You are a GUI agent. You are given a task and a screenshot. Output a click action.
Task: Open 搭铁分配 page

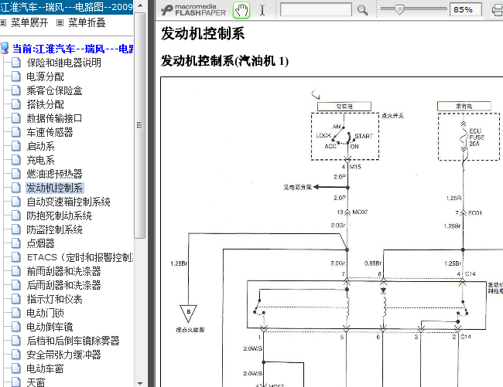(45, 104)
